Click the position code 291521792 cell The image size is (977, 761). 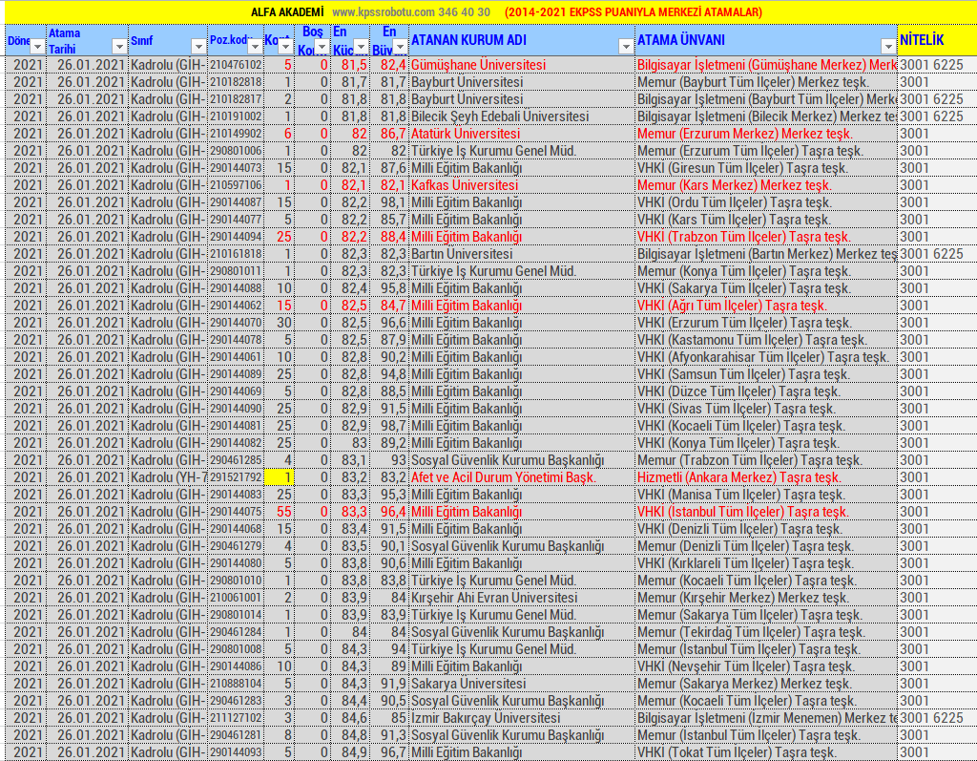click(236, 477)
